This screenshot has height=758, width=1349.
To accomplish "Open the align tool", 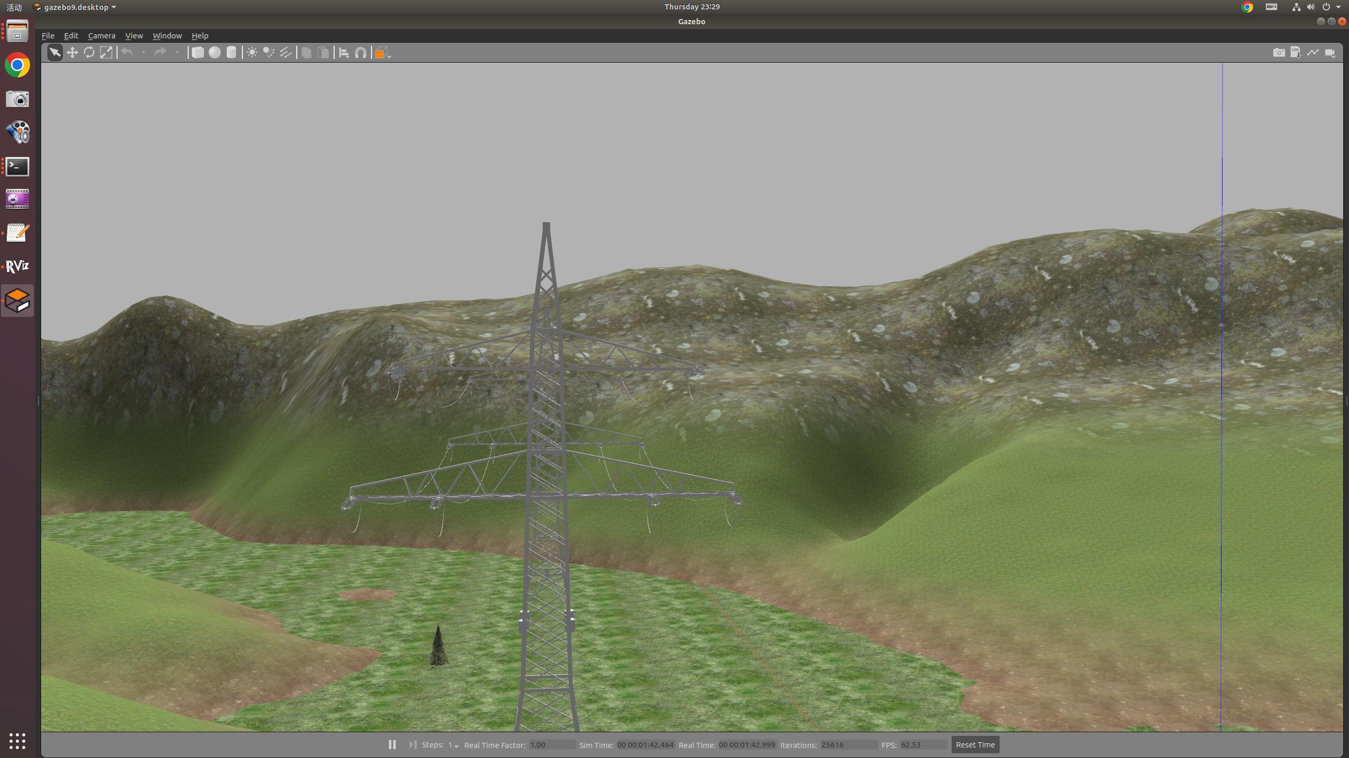I will tap(344, 53).
